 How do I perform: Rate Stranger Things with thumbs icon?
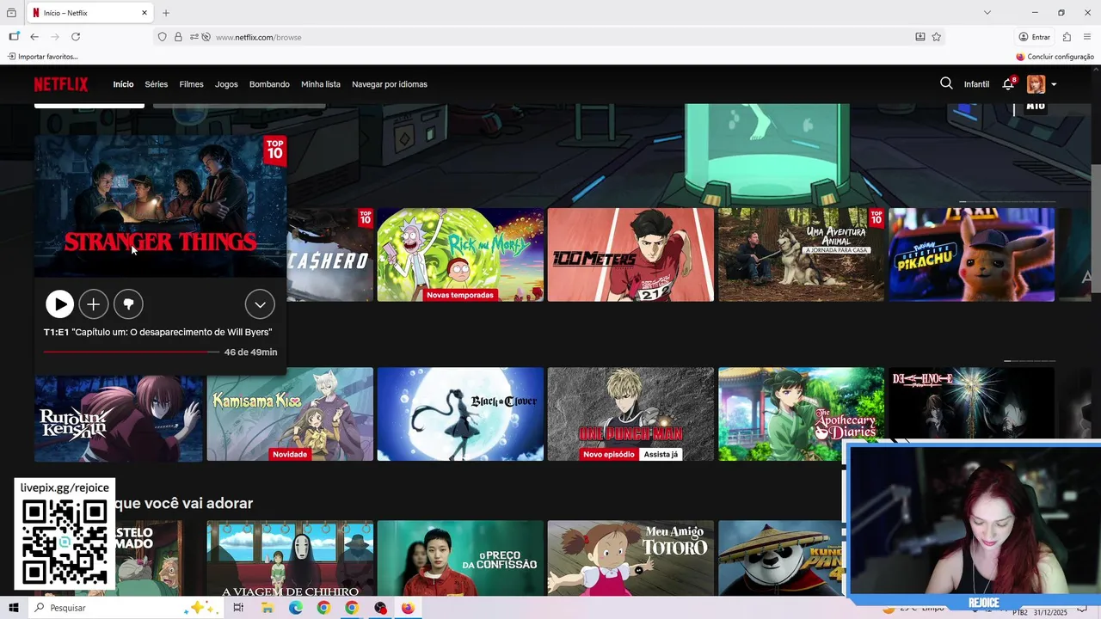pos(128,303)
